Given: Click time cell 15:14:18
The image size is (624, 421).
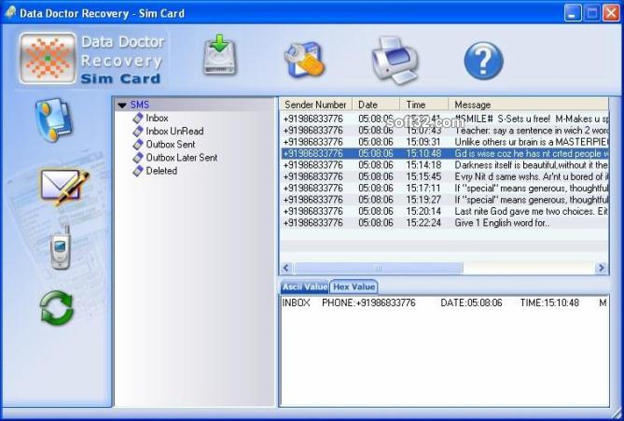Looking at the screenshot, I should point(423,165).
